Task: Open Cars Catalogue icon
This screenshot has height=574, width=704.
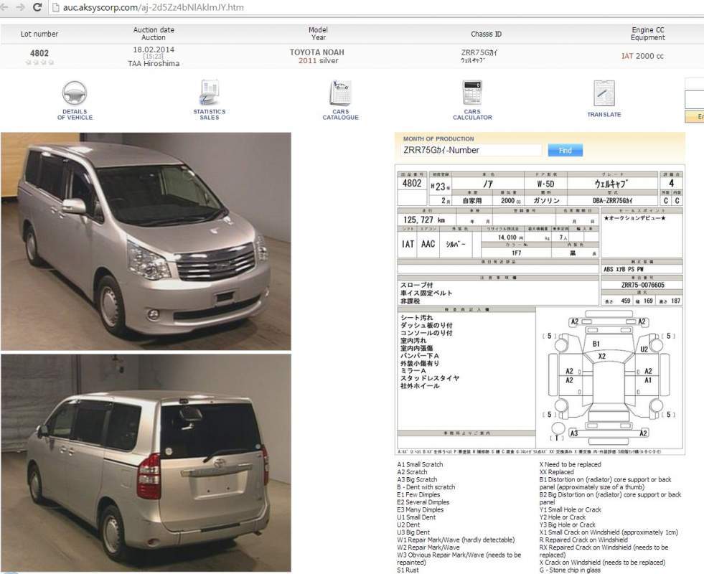Action: coord(340,93)
